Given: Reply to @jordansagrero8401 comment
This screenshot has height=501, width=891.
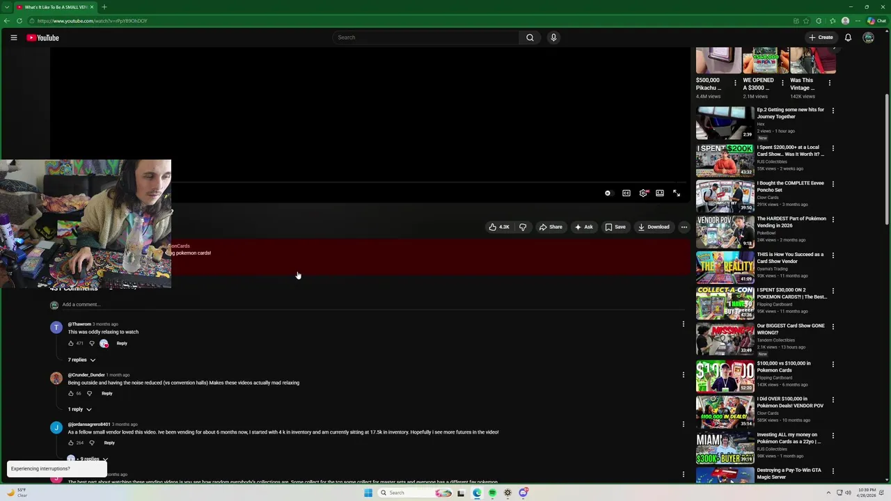Looking at the screenshot, I should pos(109,443).
